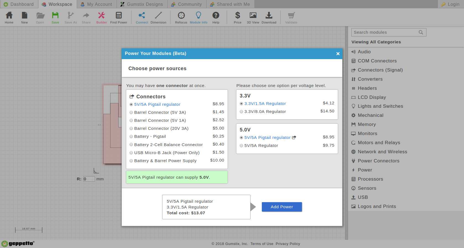
Task: Choose the 5V/5A Regulator option
Action: point(241,146)
